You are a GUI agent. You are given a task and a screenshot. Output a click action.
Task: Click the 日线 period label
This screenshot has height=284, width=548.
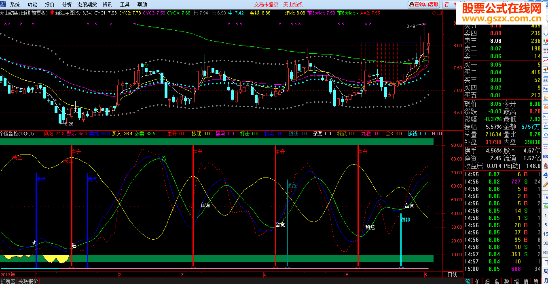[x=453, y=274]
